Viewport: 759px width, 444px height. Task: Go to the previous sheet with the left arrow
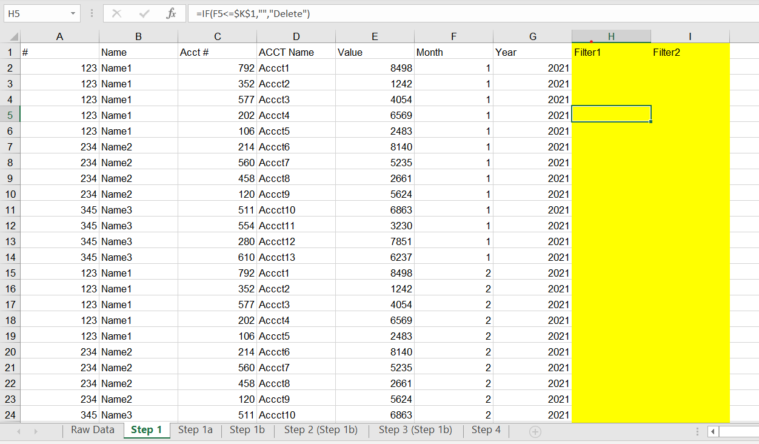(x=19, y=431)
